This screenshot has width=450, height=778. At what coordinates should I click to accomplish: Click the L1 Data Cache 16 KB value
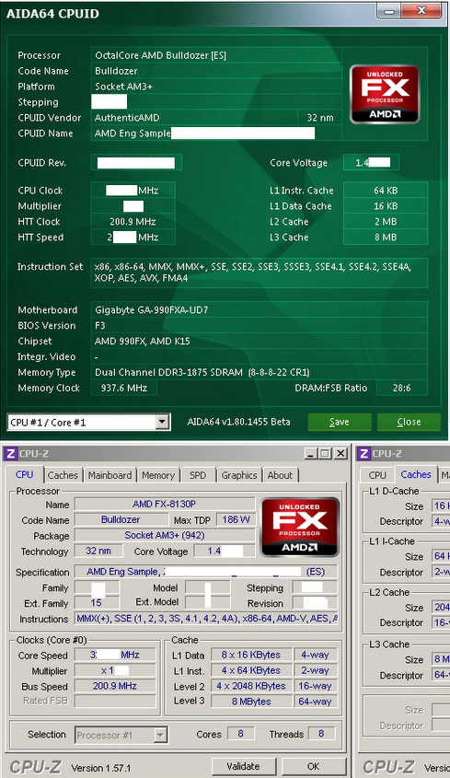(386, 206)
